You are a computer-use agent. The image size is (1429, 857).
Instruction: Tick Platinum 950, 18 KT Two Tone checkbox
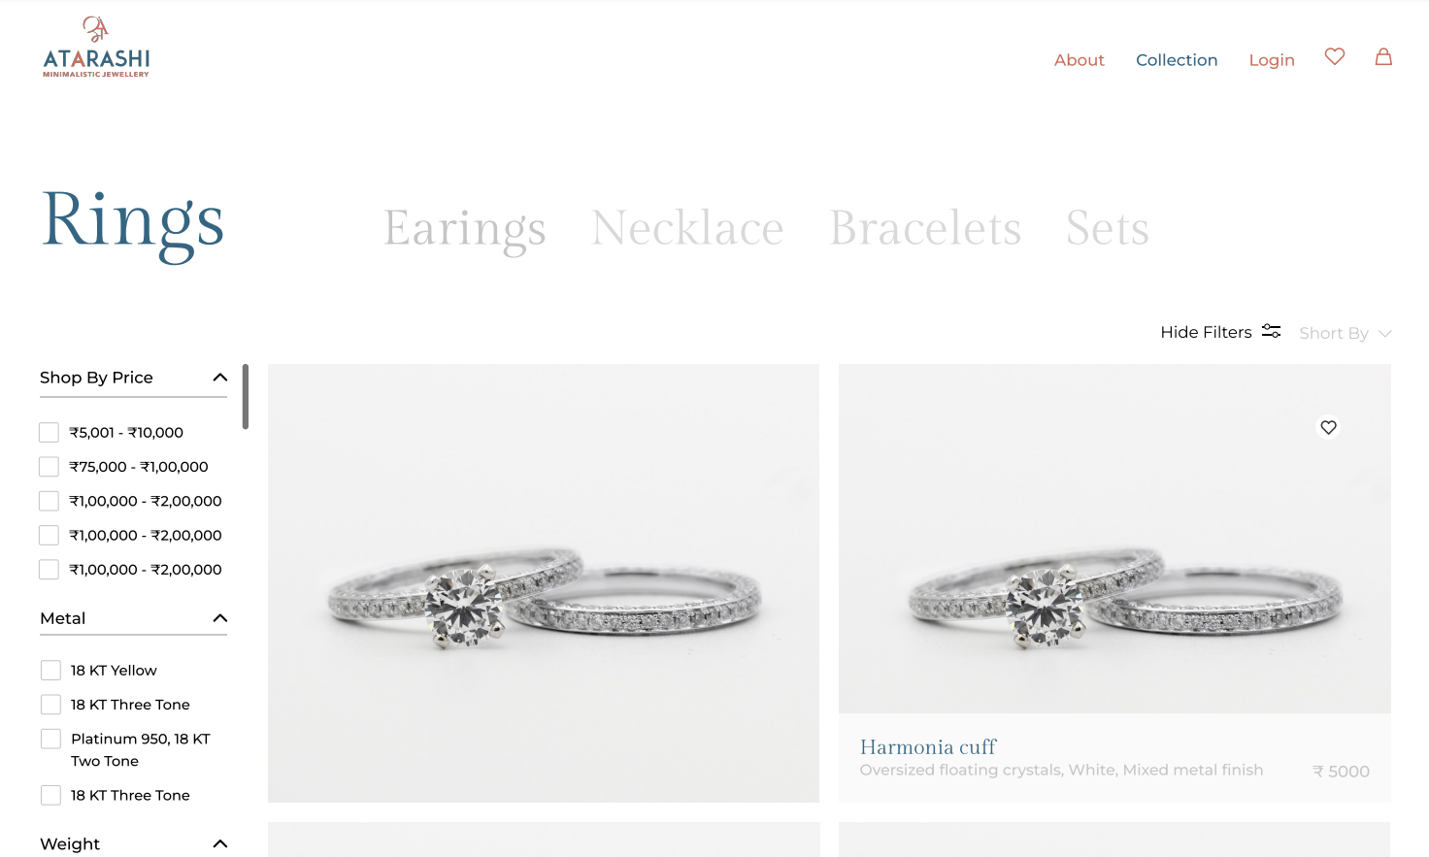50,740
